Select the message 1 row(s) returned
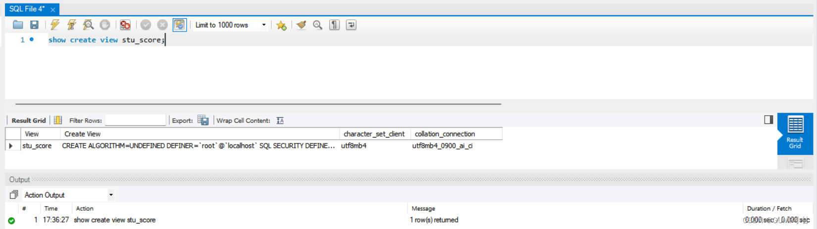Screen dimensions: 817x229 [x=434, y=220]
